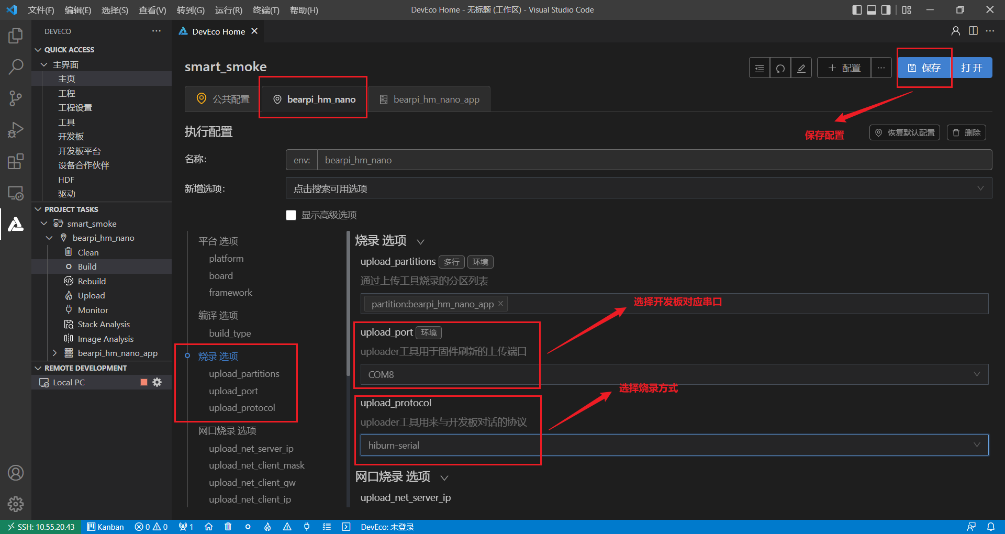
Task: Switch to the bearpi_hm_nano_app tab
Action: 429,99
